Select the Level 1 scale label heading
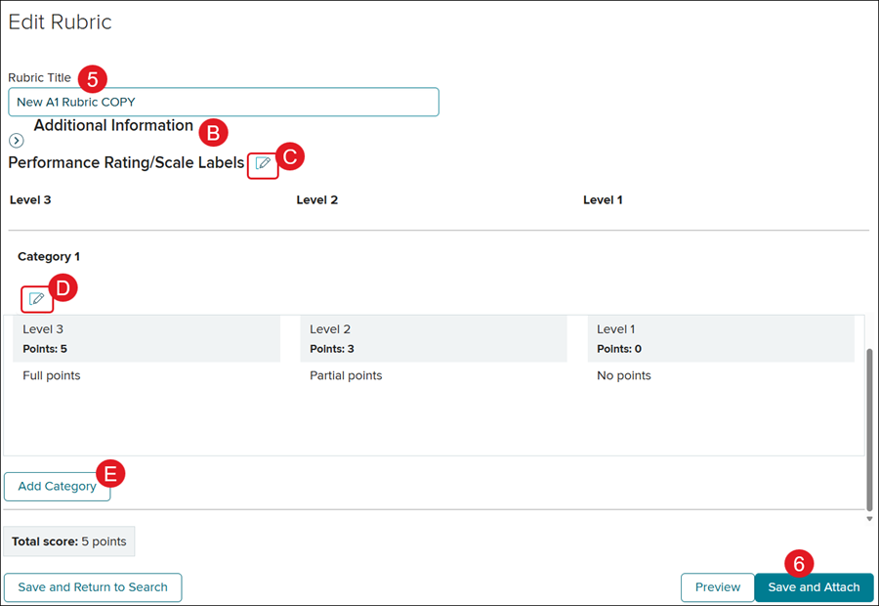Screen dimensions: 879x606 click(x=603, y=200)
